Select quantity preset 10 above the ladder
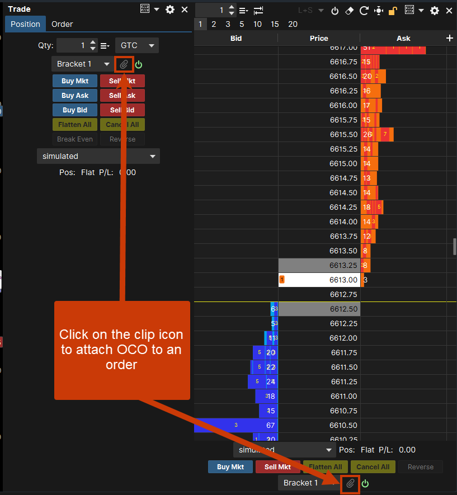Screen dimensions: 457x495 (257, 24)
